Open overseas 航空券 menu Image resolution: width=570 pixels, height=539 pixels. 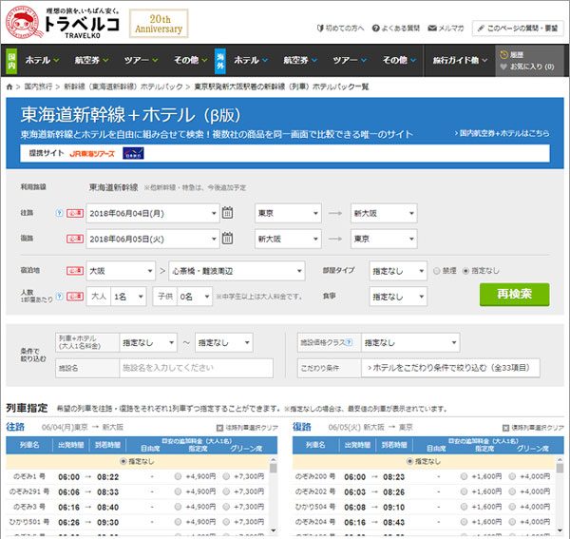[300, 60]
